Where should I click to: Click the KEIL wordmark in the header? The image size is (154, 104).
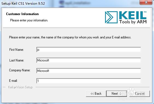click(133, 15)
